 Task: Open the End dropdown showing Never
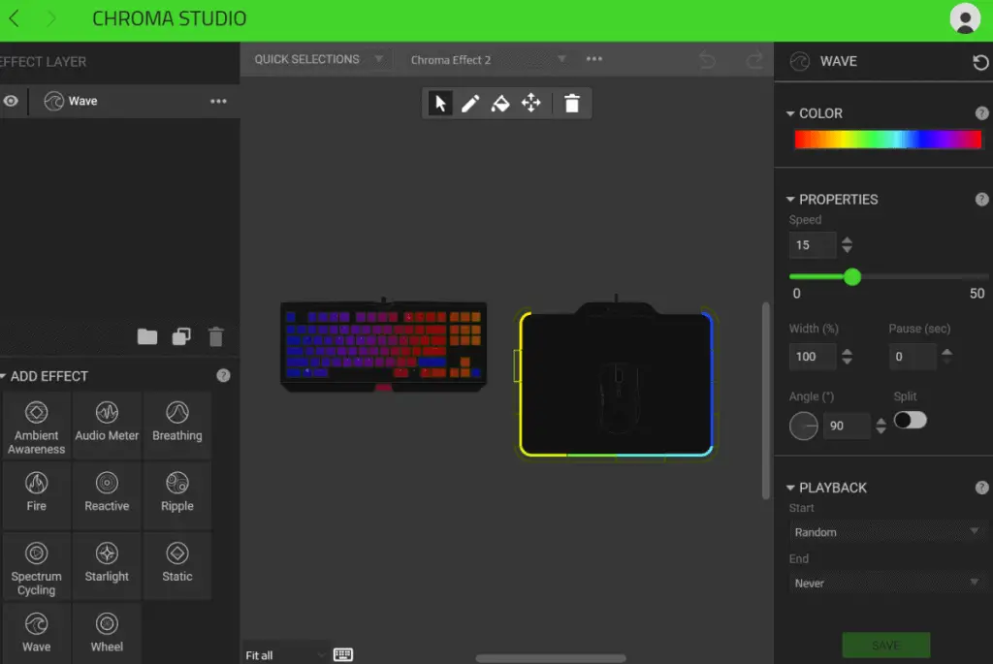tap(886, 583)
